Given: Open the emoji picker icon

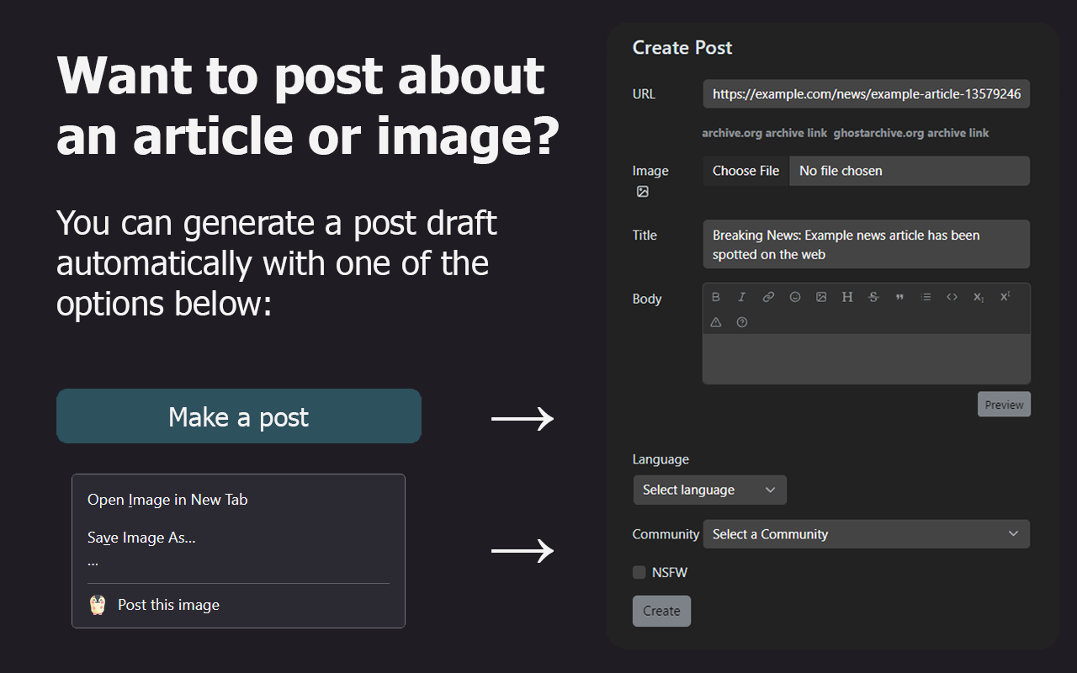Looking at the screenshot, I should [795, 297].
